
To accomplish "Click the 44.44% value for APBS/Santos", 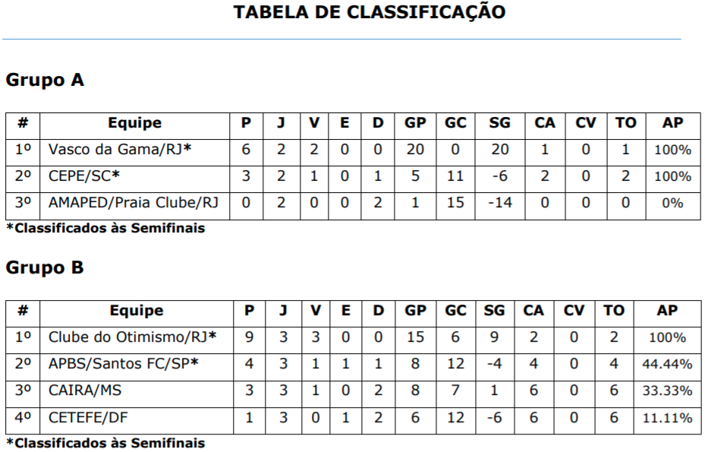I will coord(667,365).
